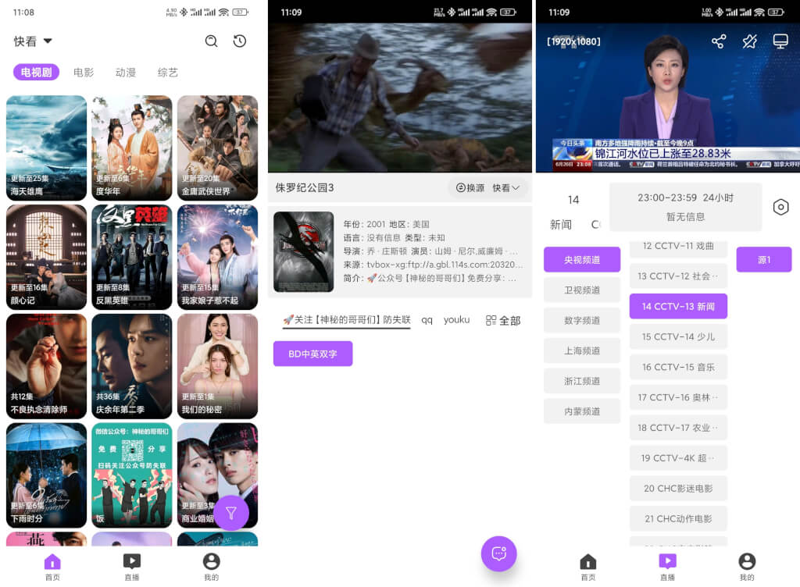
Task: Tap the Bluetooth status icon in middle screen
Action: tap(452, 12)
